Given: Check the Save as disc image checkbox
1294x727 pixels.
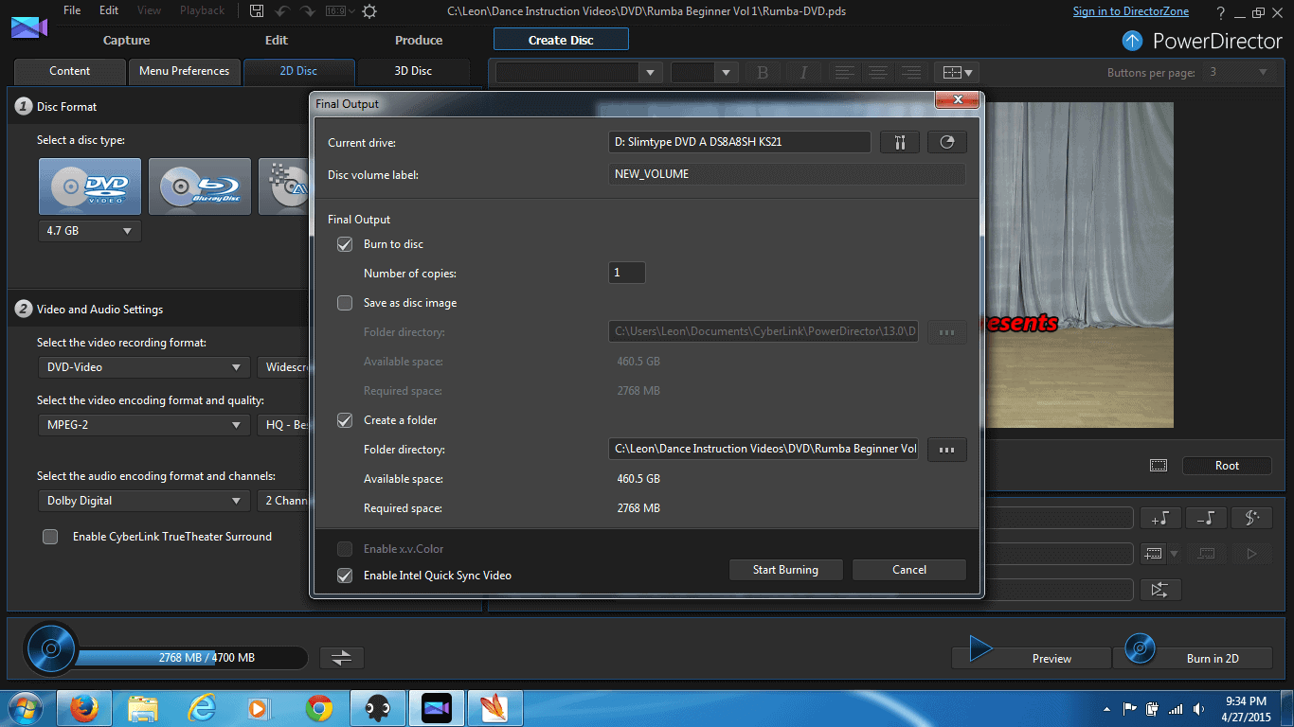Looking at the screenshot, I should coord(345,303).
